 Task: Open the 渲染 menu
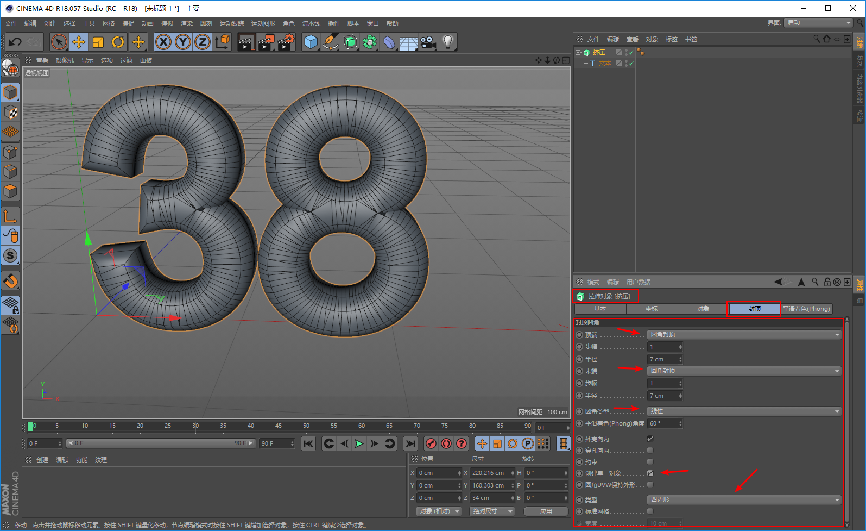pyautogui.click(x=186, y=23)
